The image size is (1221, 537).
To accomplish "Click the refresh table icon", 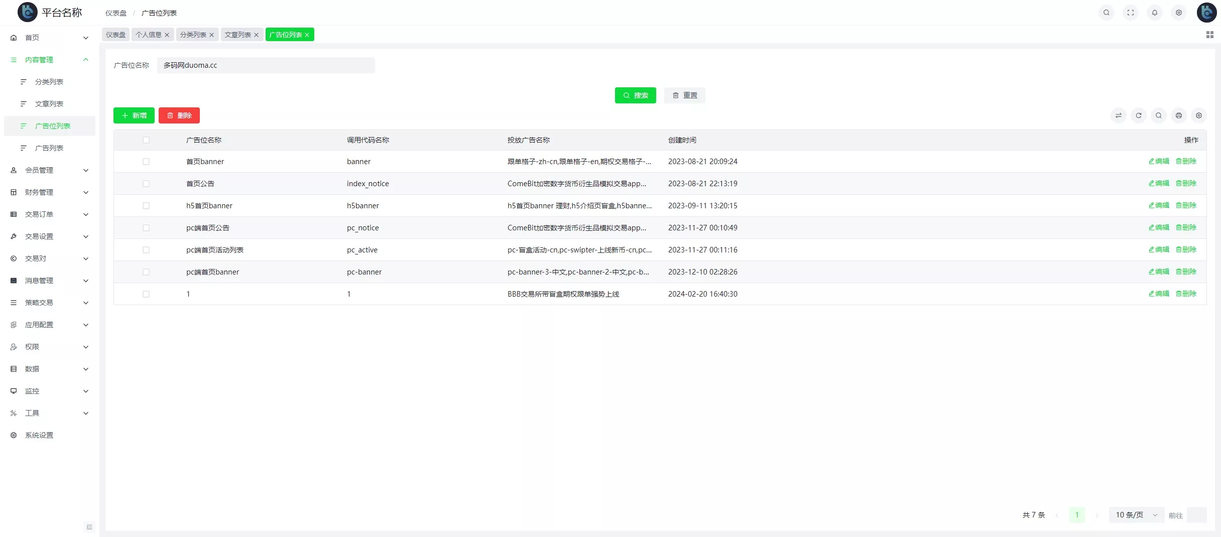I will pyautogui.click(x=1138, y=115).
